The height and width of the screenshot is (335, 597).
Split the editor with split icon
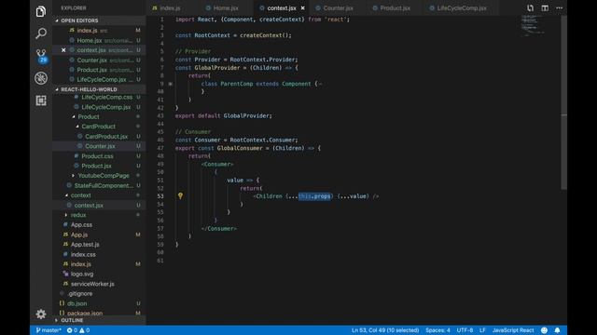pos(545,7)
